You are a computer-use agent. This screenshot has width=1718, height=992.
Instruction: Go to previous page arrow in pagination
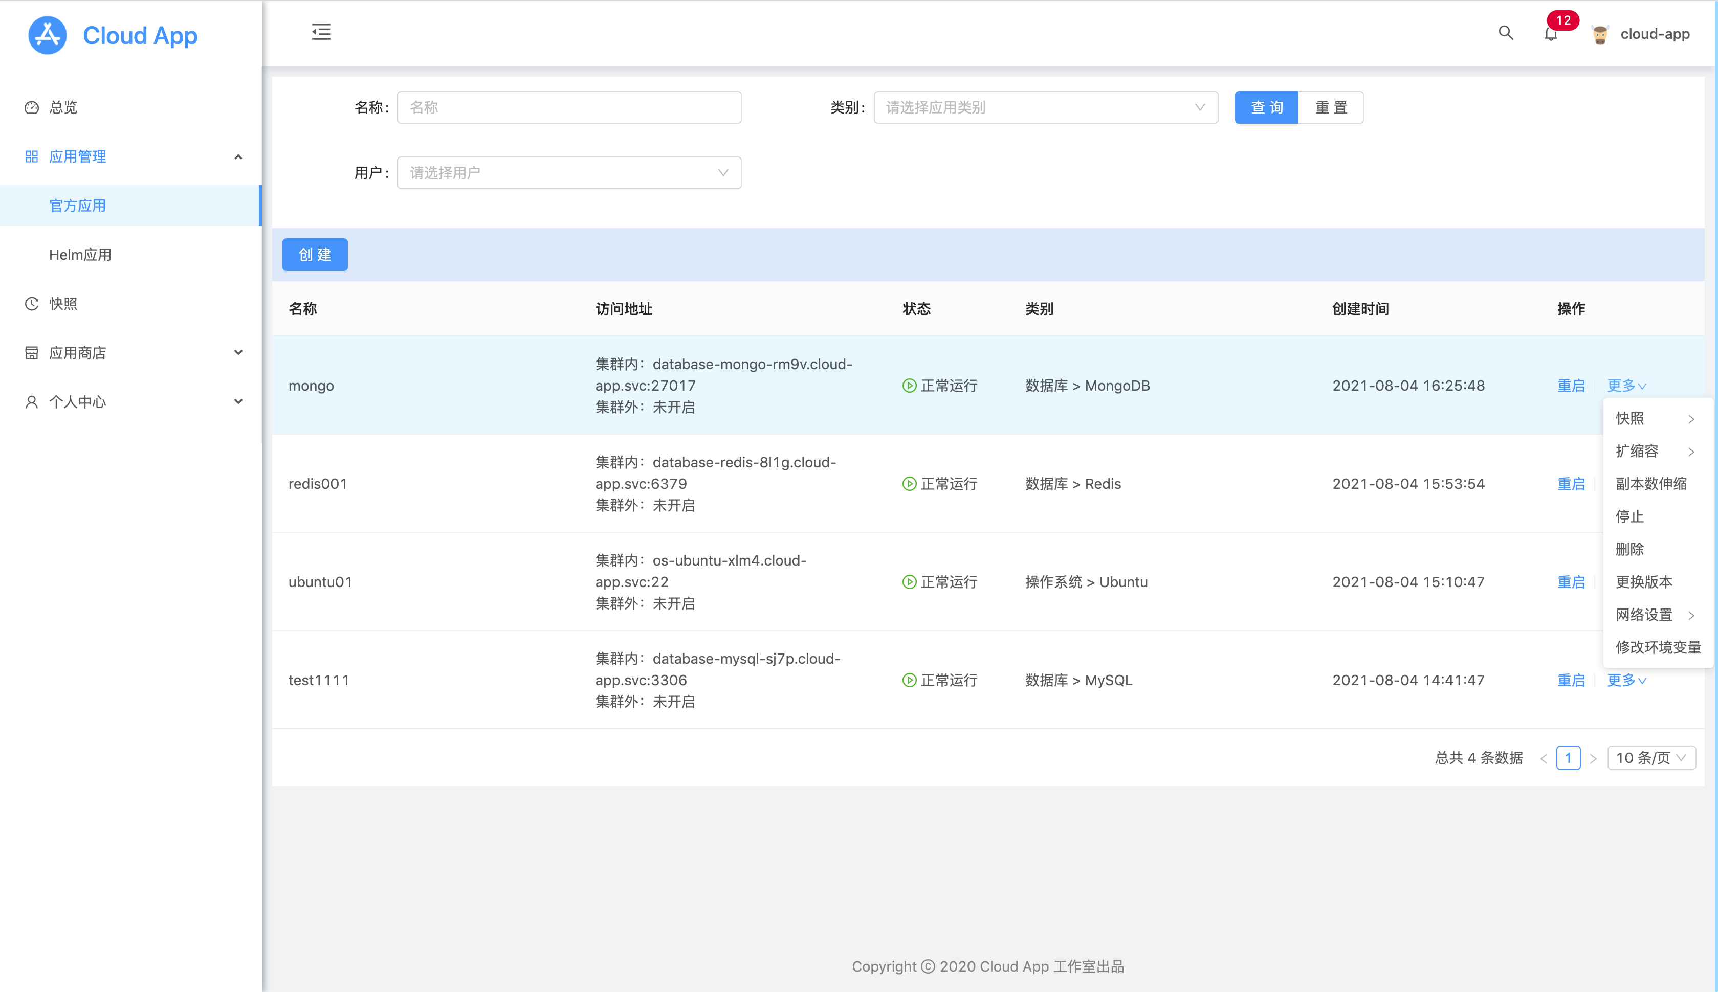pyautogui.click(x=1544, y=758)
